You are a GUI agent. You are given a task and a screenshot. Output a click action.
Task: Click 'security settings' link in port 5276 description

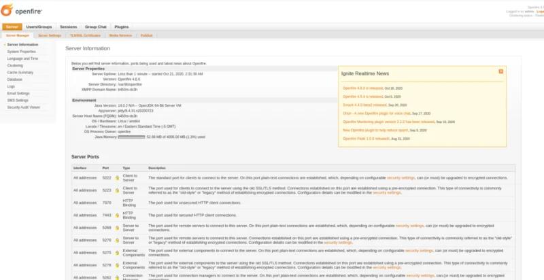click(x=387, y=268)
